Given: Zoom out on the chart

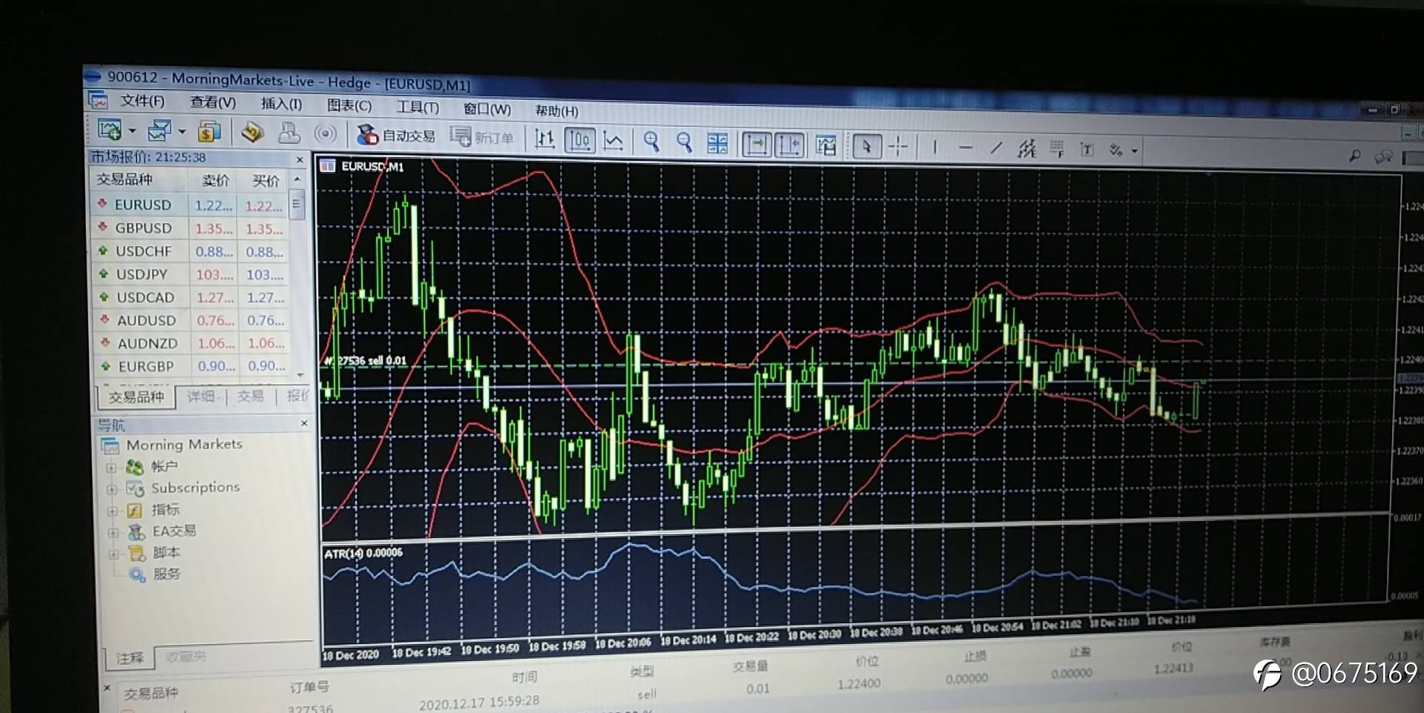Looking at the screenshot, I should [684, 142].
